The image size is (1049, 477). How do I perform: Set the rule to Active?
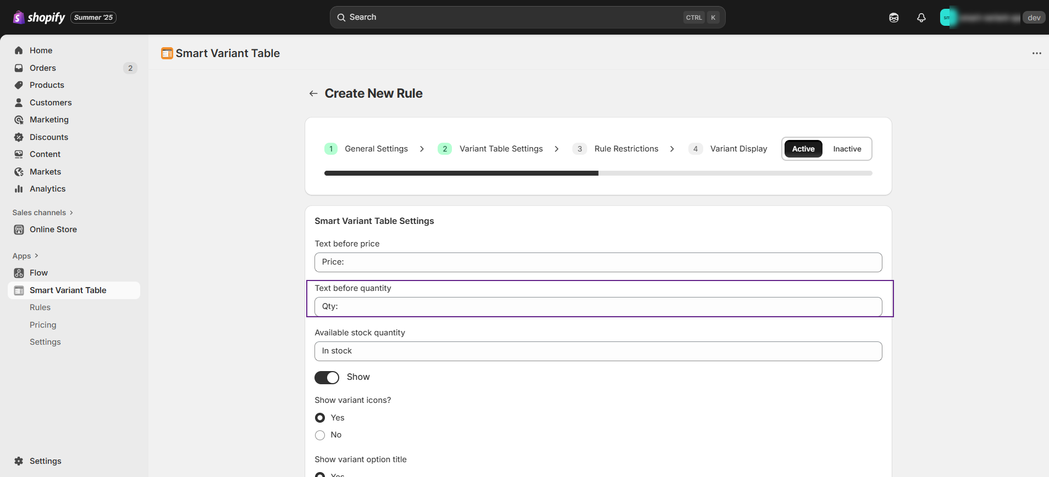(803, 149)
